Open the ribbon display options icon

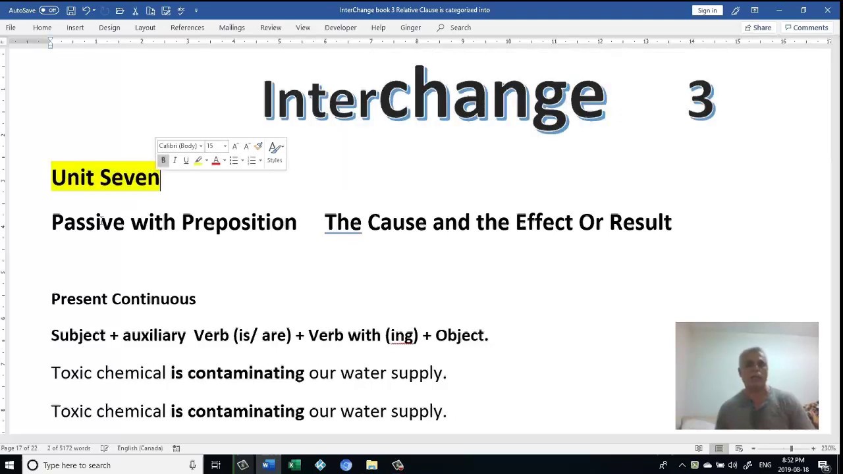point(755,10)
